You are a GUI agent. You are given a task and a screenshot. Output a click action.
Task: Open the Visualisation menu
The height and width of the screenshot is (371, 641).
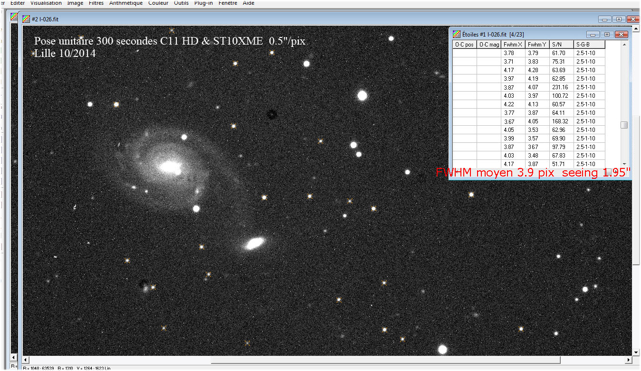pos(46,3)
